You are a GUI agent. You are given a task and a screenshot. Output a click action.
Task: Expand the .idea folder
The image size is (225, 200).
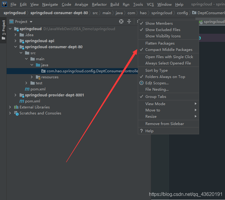click(x=15, y=35)
